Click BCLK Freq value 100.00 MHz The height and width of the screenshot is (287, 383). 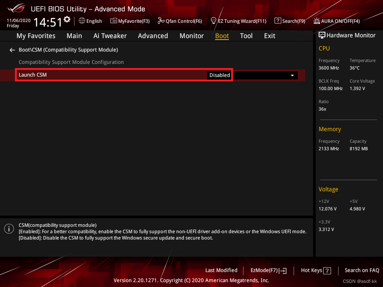point(331,89)
